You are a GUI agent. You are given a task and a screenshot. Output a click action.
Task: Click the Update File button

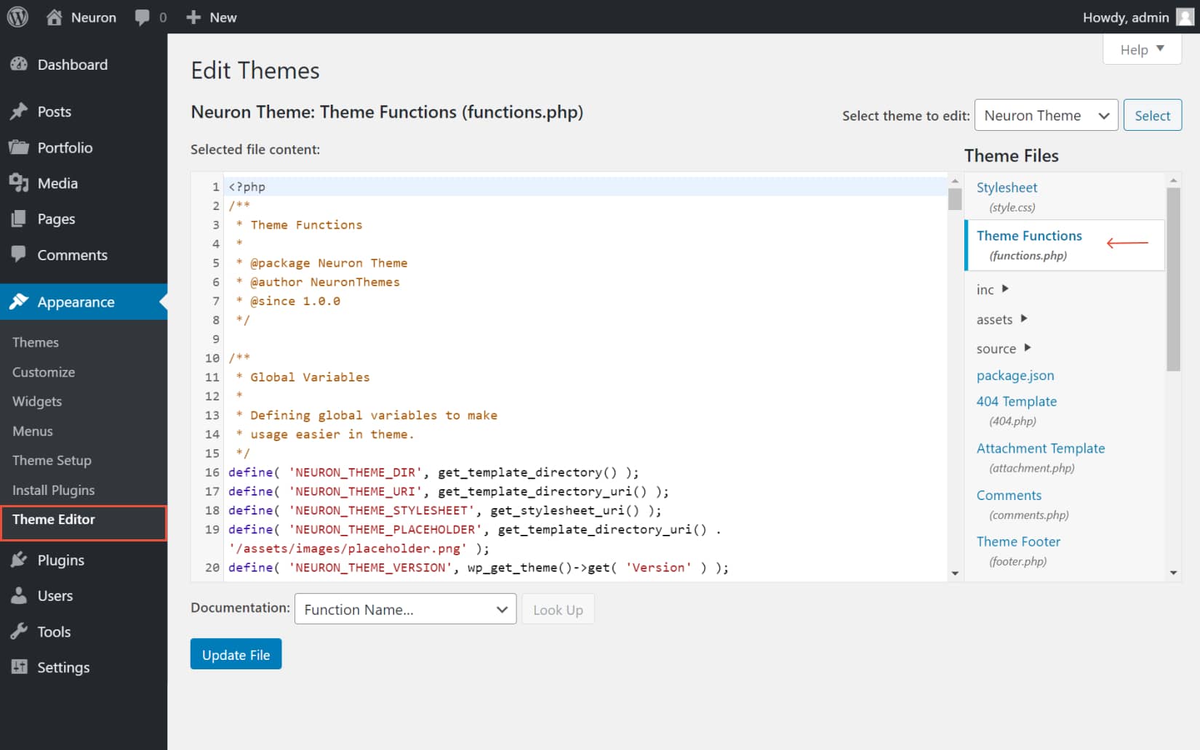point(236,655)
